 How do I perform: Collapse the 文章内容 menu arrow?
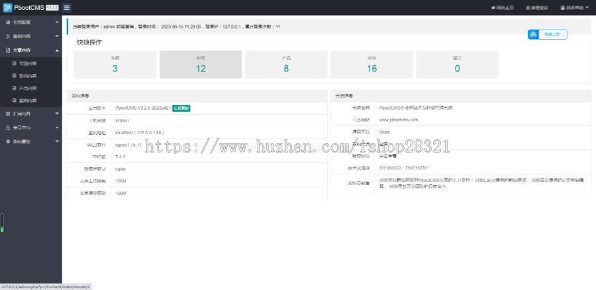click(57, 50)
